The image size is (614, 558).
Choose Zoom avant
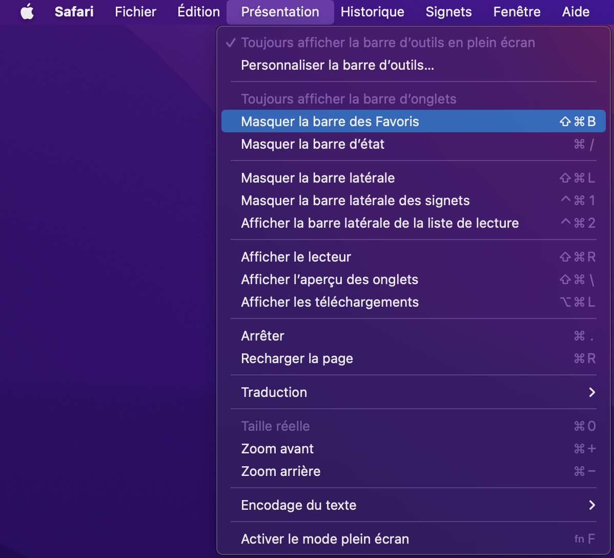(x=414, y=449)
